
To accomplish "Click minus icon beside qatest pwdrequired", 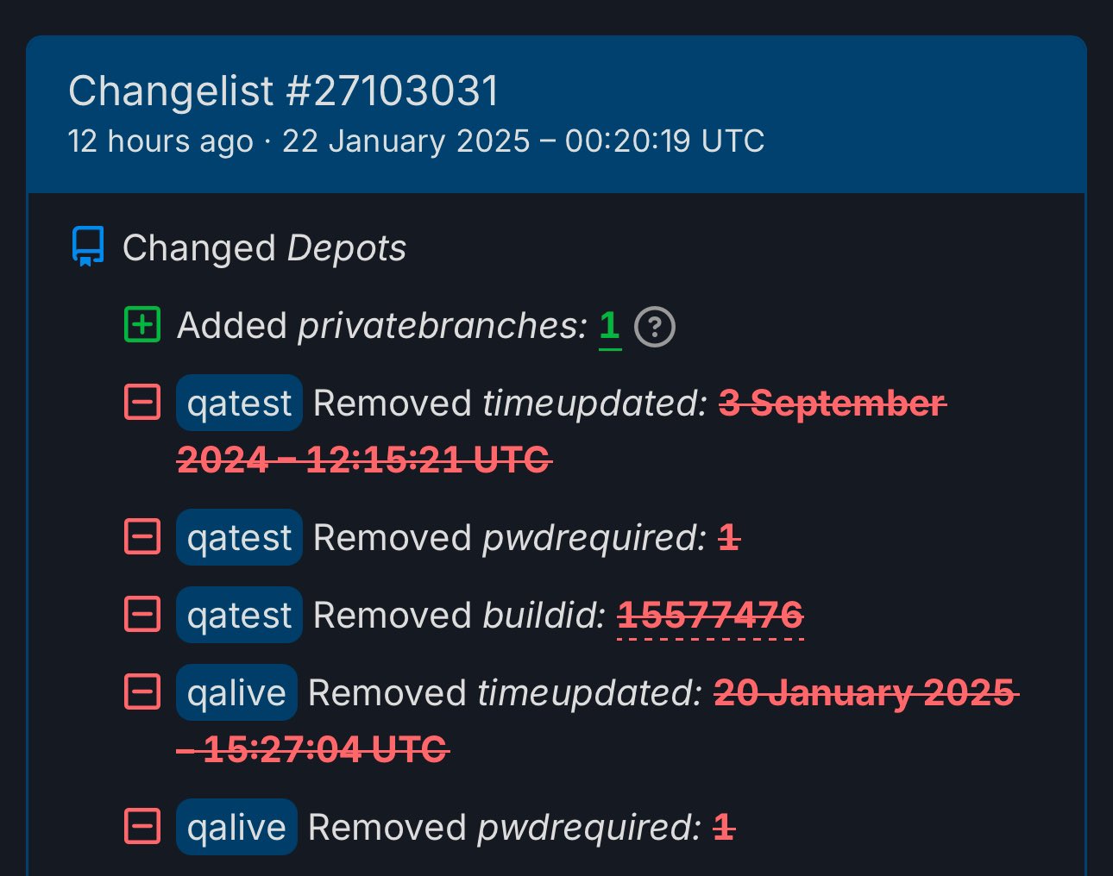I will pyautogui.click(x=142, y=537).
